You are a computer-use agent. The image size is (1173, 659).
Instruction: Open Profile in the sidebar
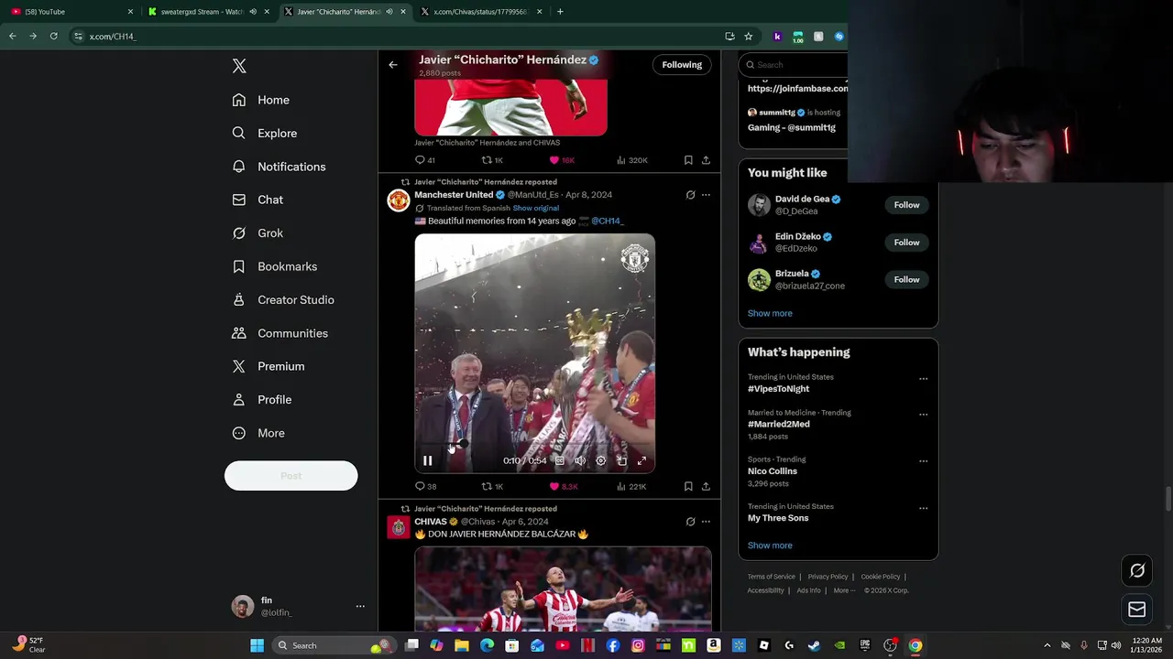coord(262,400)
